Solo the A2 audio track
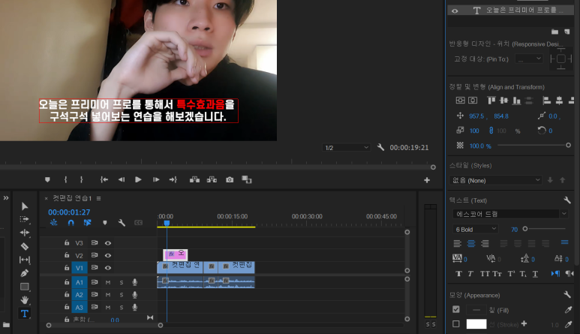 click(122, 295)
